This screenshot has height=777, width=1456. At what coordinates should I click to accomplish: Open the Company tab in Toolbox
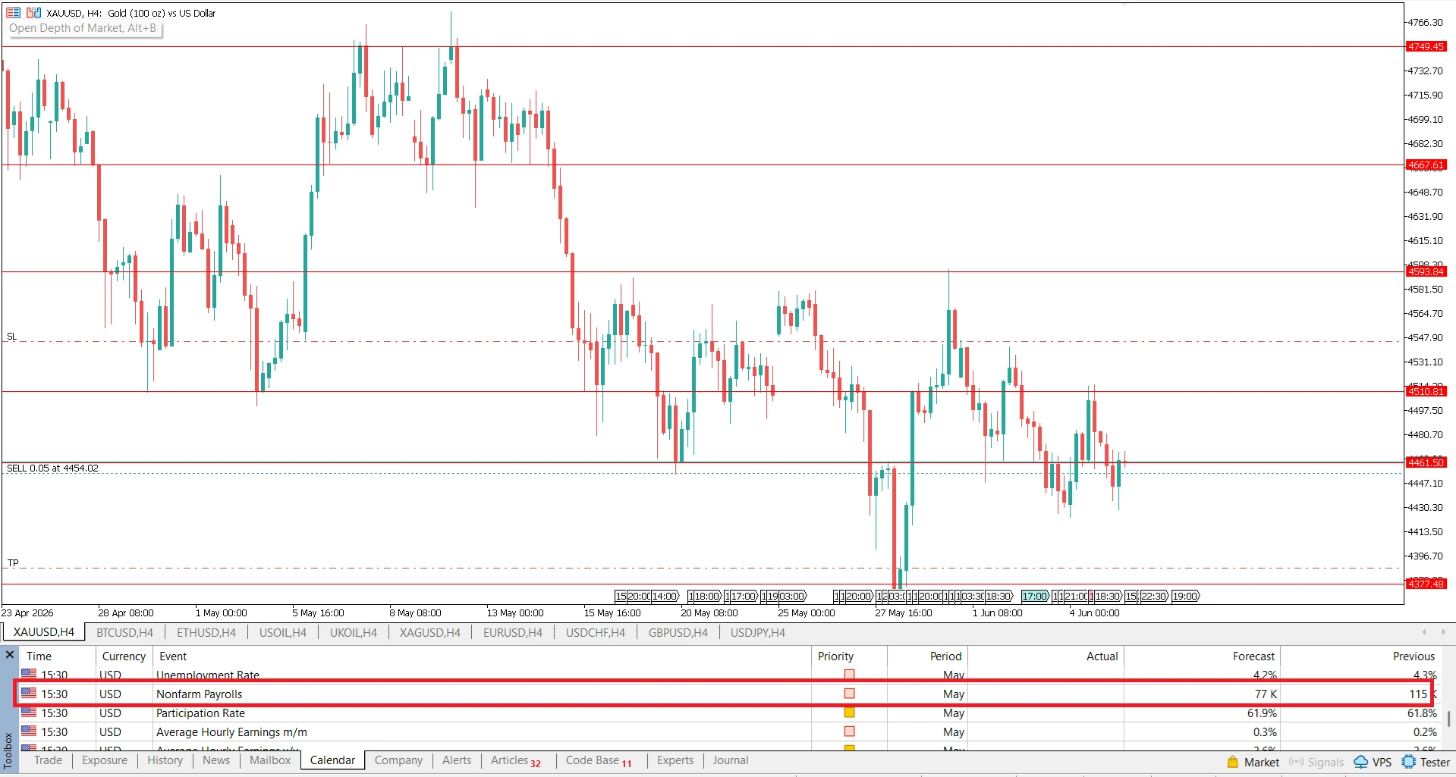coord(398,760)
